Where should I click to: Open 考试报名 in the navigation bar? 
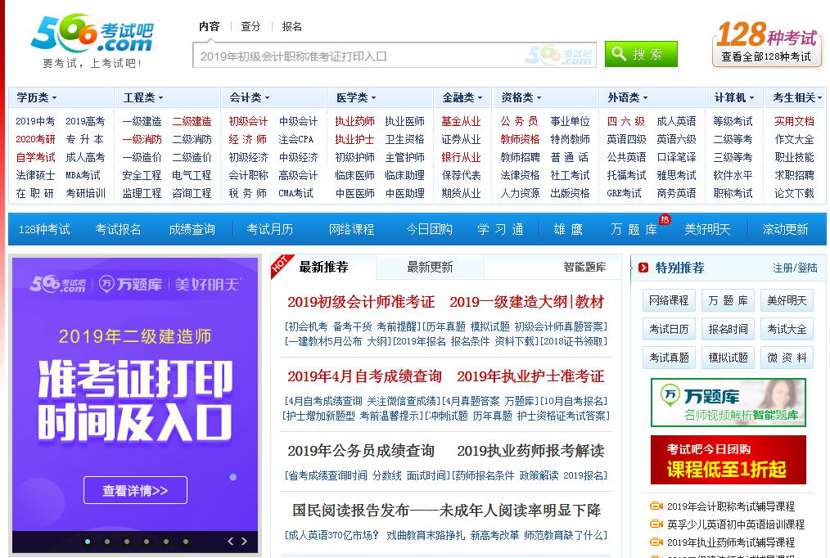pos(118,230)
